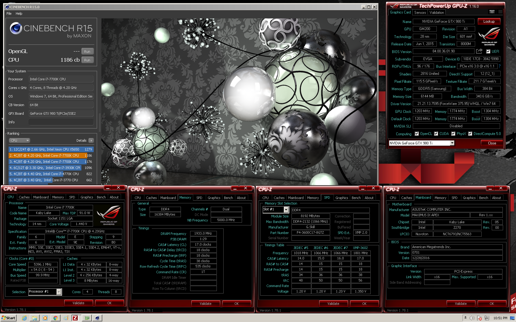This screenshot has height=322, width=516.
Task: Click the Core Speed value 5396.1 MHz
Action: [x=43, y=264]
